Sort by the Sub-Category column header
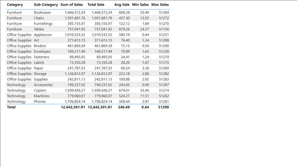Viewport: 297px width, 167px height. [46, 5]
